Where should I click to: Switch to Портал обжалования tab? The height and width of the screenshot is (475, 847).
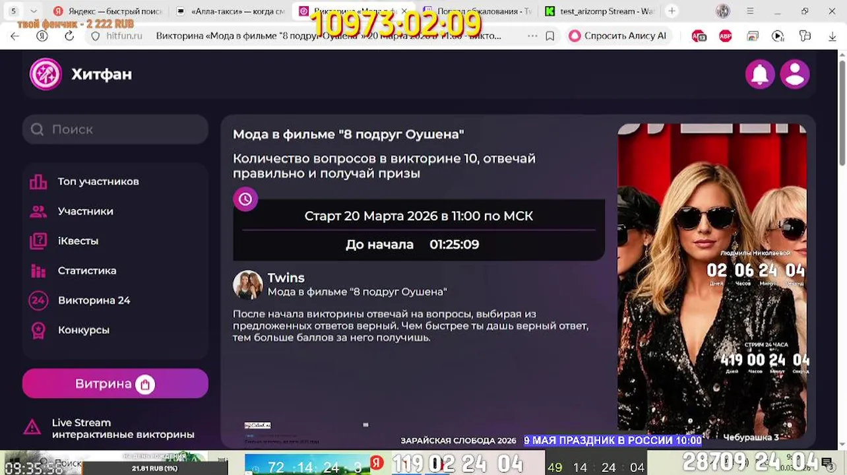(x=477, y=11)
